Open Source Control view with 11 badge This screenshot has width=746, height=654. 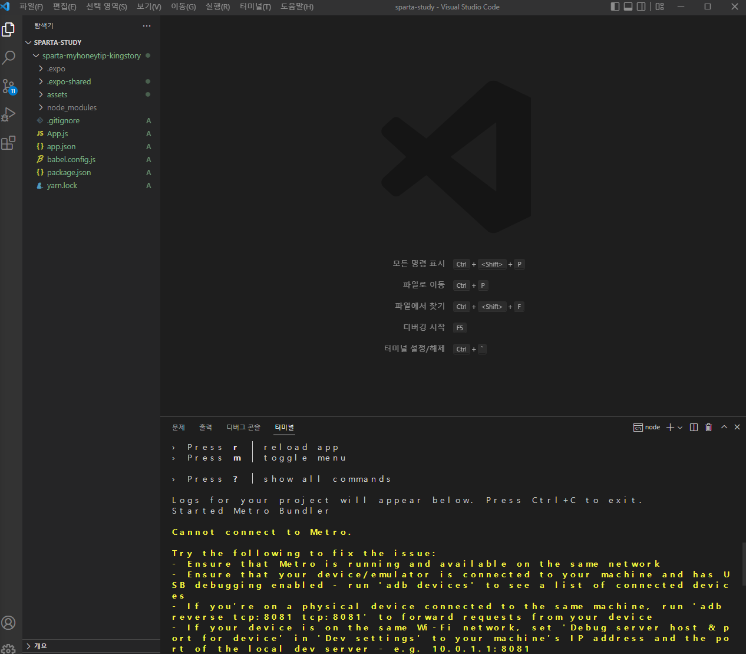pyautogui.click(x=9, y=86)
